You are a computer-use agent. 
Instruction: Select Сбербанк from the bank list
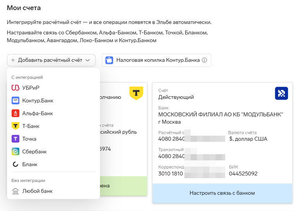coord(53,151)
